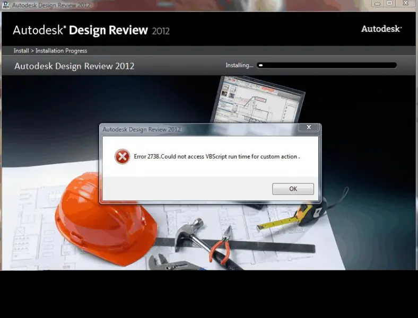Click the red error X icon
This screenshot has width=418, height=318.
123,156
